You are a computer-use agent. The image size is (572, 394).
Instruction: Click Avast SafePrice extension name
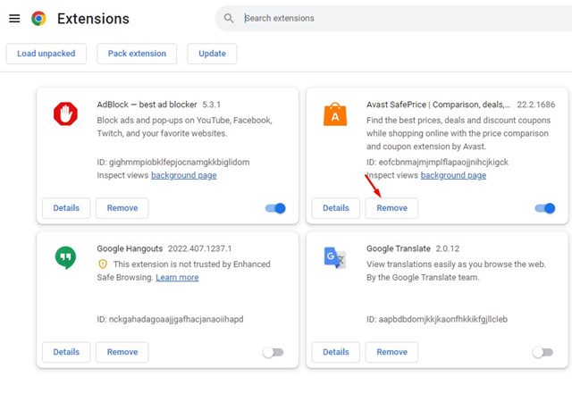[438, 105]
